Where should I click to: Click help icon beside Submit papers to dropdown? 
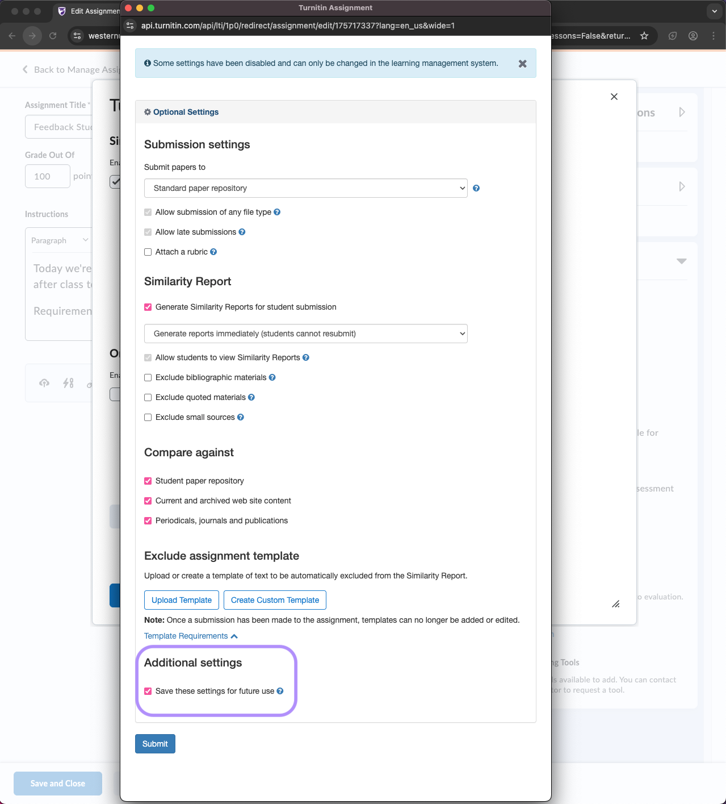476,188
